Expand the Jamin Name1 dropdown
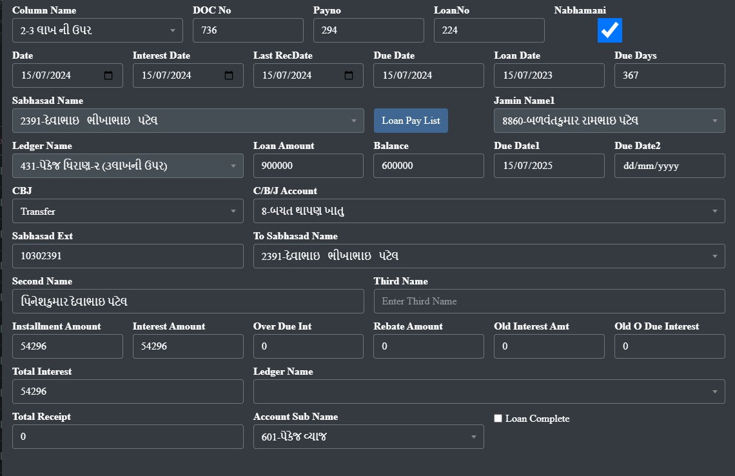735x476 pixels. click(x=609, y=121)
